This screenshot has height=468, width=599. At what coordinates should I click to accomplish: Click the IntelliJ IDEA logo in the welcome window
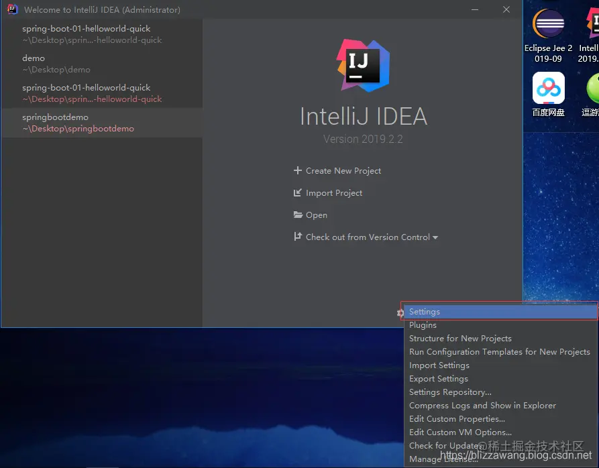point(364,66)
